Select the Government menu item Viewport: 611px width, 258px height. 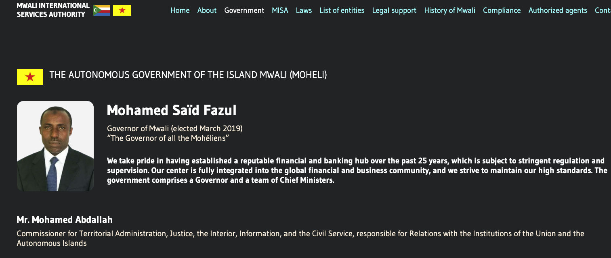244,10
